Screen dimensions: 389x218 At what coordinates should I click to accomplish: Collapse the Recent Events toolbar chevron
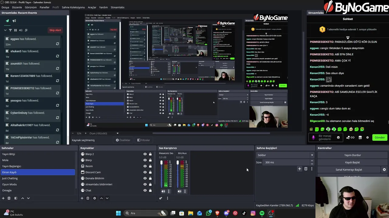[5, 30]
